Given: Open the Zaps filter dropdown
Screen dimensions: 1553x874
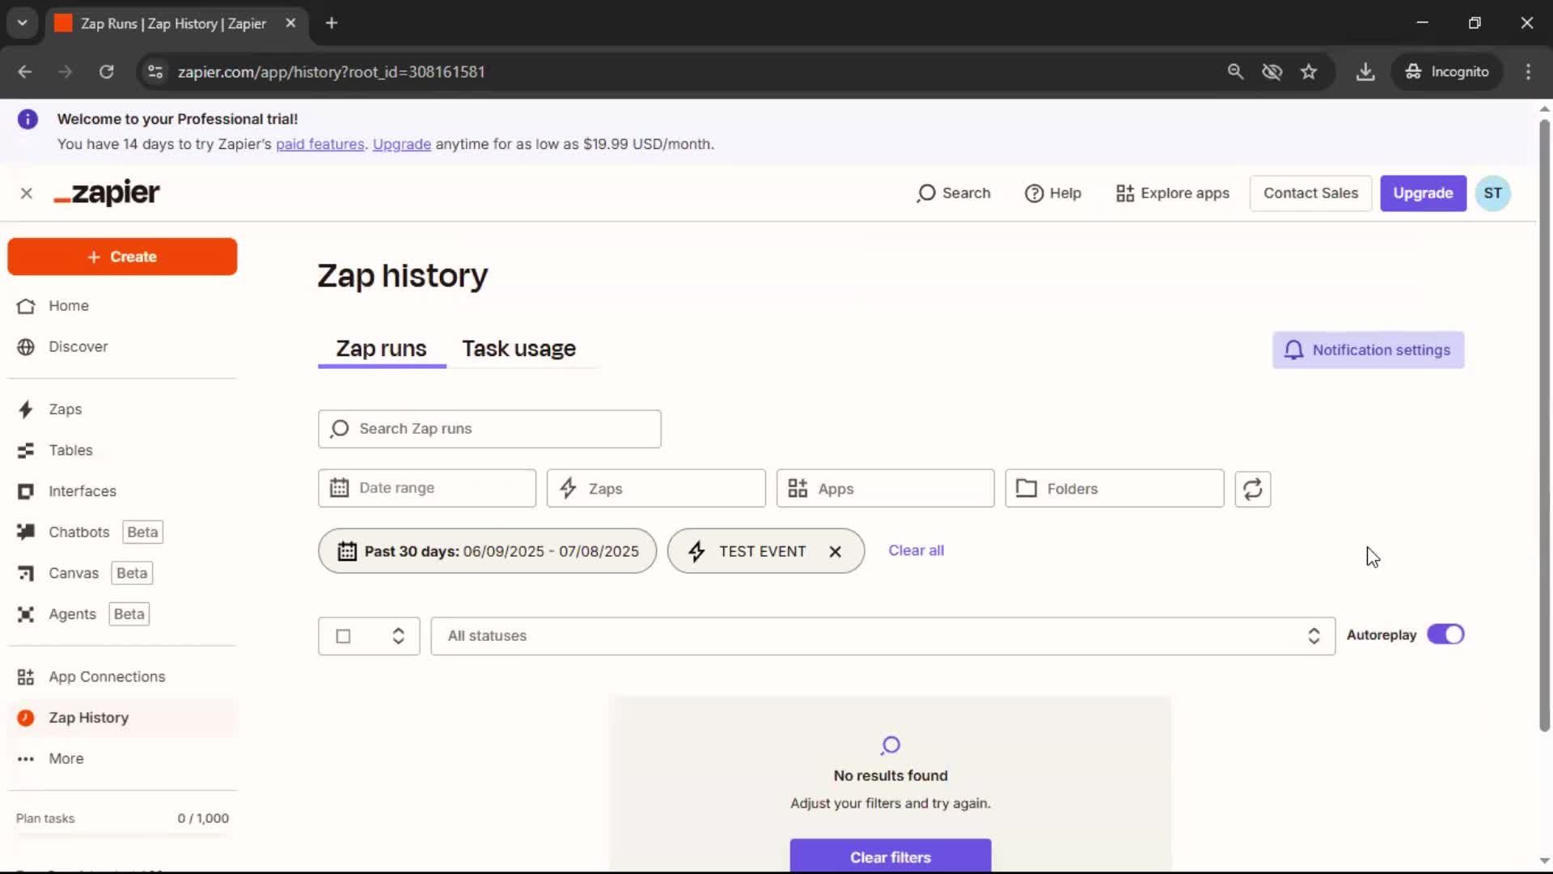Looking at the screenshot, I should pyautogui.click(x=656, y=489).
